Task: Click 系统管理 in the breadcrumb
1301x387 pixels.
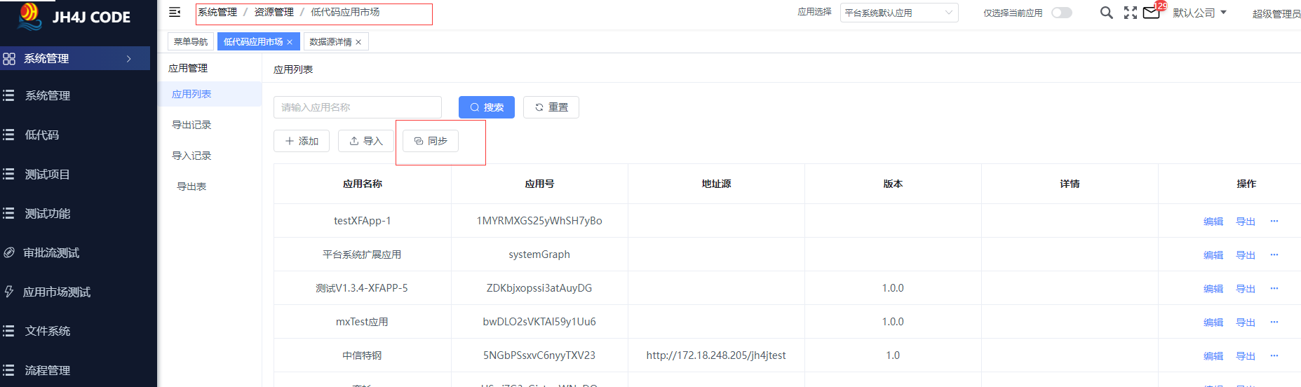Action: pyautogui.click(x=217, y=13)
